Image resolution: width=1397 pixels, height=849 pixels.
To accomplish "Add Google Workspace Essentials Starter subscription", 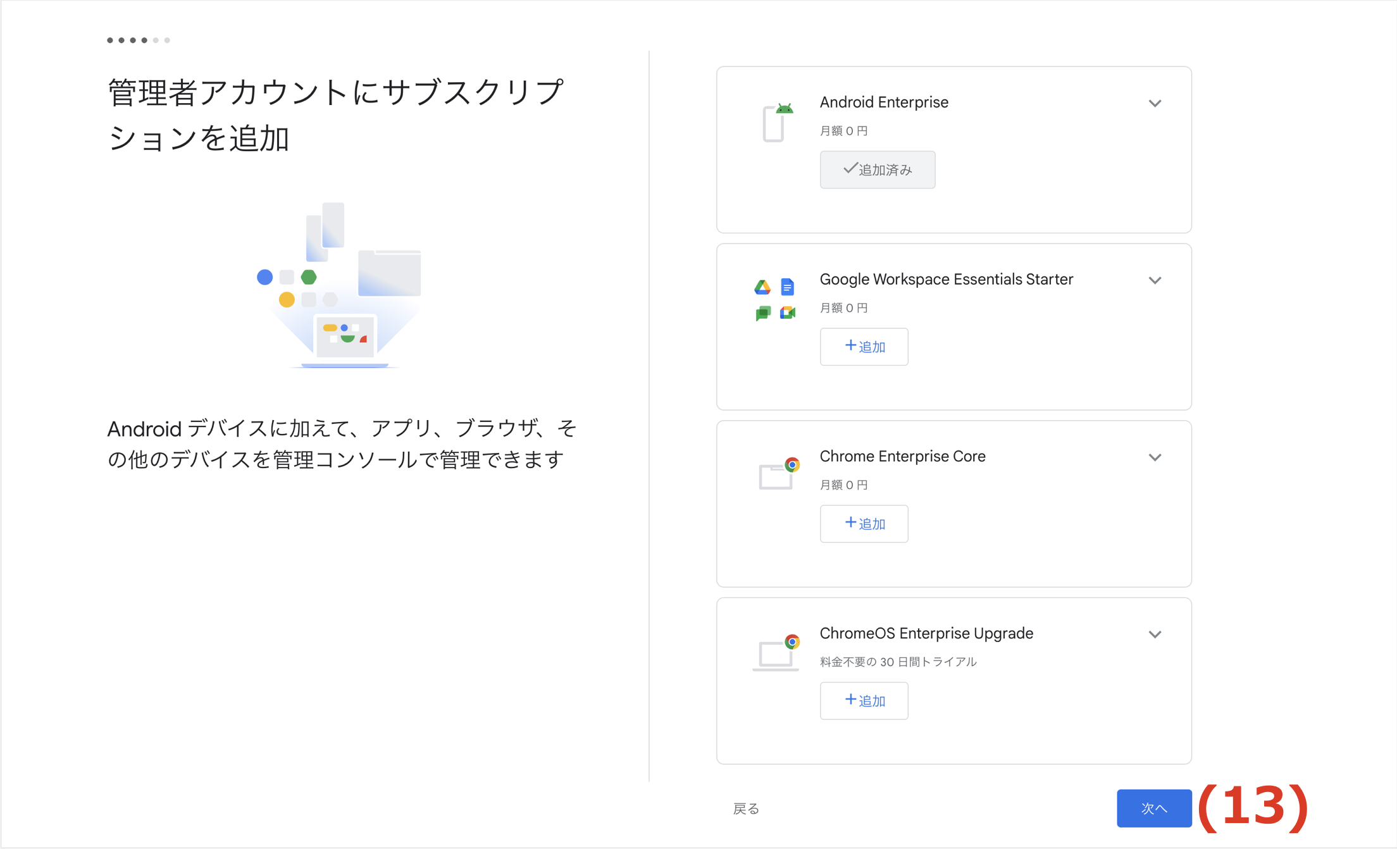I will tap(864, 347).
